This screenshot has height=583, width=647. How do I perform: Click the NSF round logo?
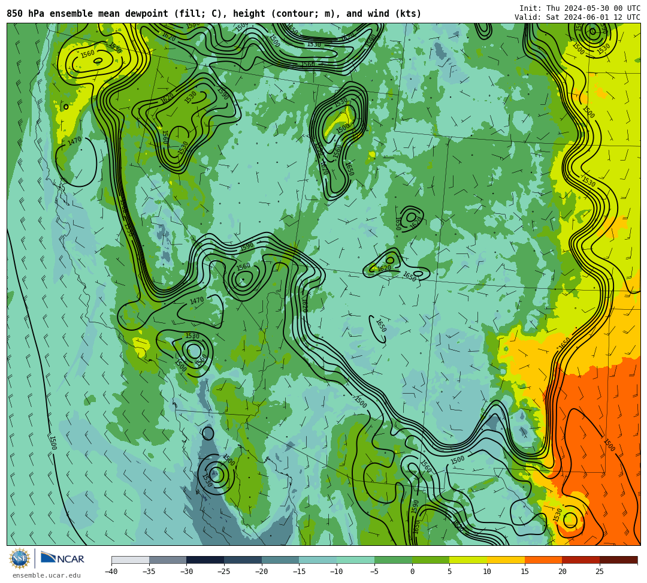[x=20, y=558]
